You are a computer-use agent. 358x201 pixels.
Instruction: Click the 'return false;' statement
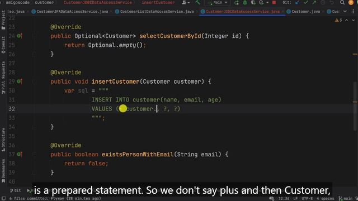coord(86,164)
